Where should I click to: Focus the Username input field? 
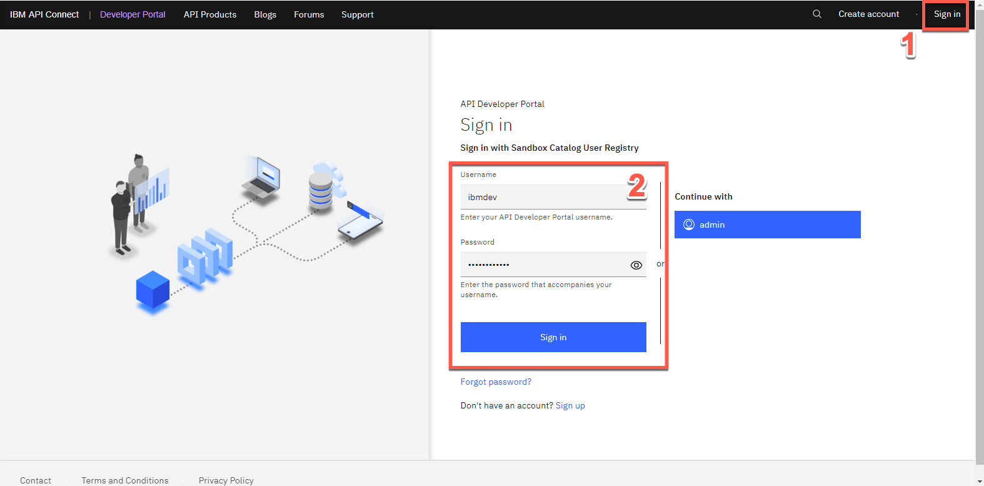point(544,197)
